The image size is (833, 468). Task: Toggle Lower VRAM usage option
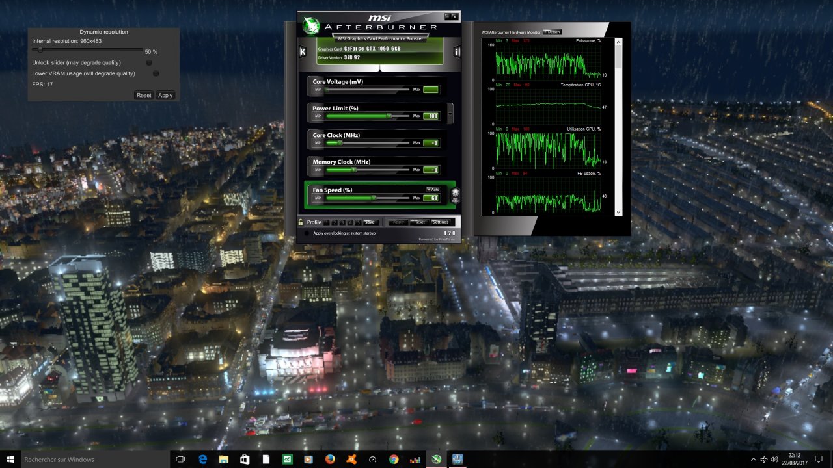tap(156, 73)
